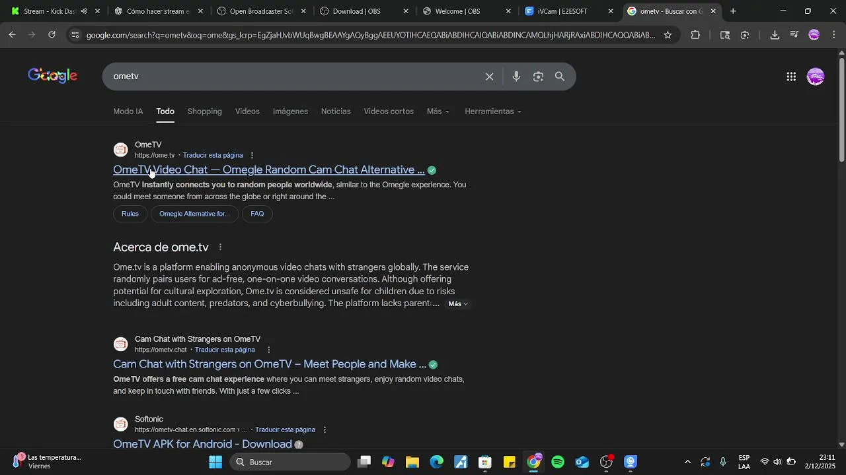Clear the search box with the X
Image resolution: width=846 pixels, height=475 pixels.
490,77
